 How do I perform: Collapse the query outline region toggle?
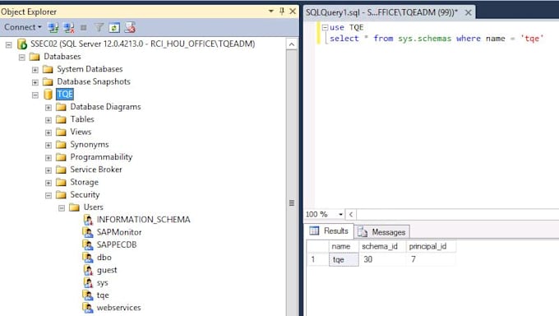(x=325, y=27)
